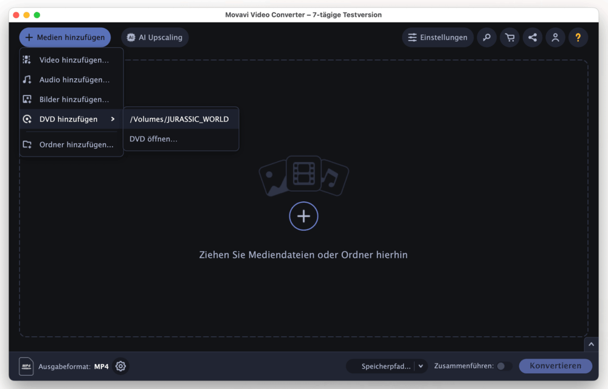
Task: Open the user account icon
Action: 555,38
